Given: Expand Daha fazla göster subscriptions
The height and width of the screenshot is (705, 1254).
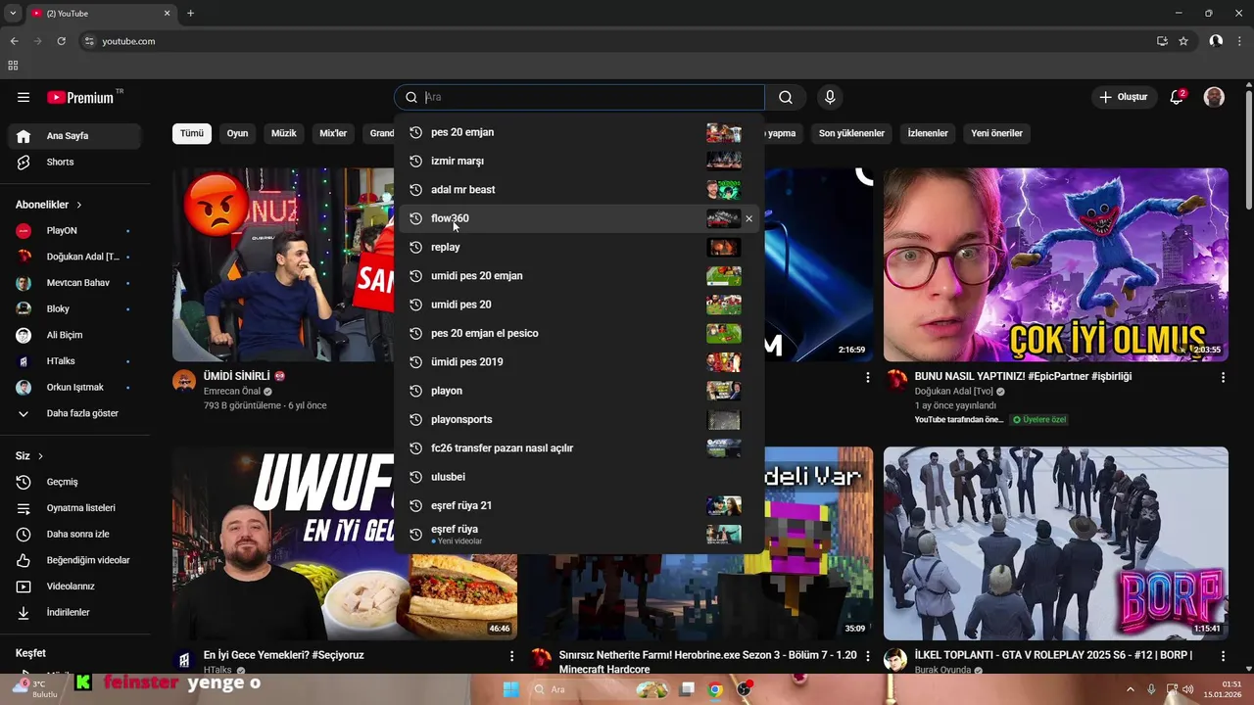Looking at the screenshot, I should 76,413.
